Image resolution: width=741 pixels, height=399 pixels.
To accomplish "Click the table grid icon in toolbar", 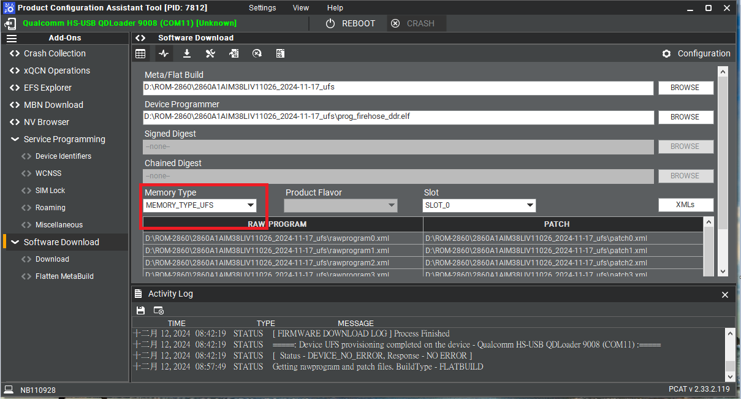I will (140, 54).
